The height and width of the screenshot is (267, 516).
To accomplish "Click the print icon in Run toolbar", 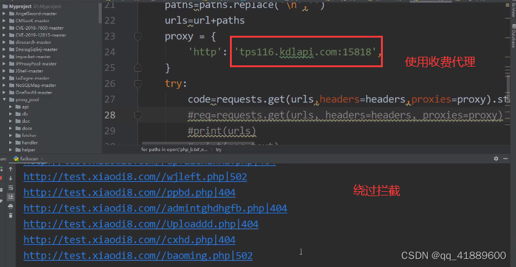I will (10, 206).
